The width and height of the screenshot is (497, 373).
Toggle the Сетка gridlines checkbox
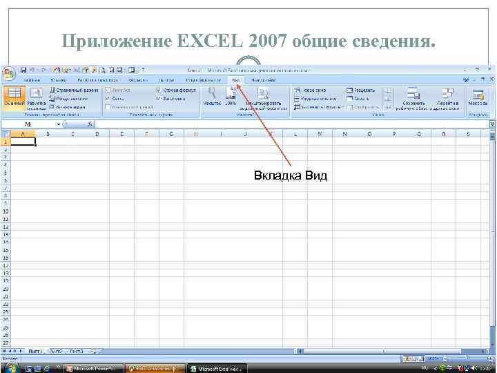[108, 99]
